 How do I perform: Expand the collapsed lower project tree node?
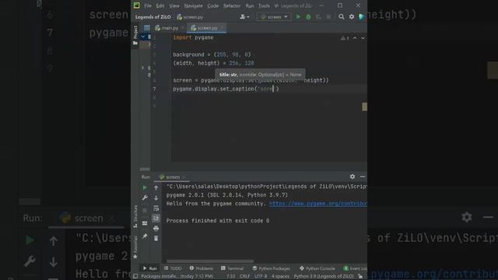tap(142, 68)
